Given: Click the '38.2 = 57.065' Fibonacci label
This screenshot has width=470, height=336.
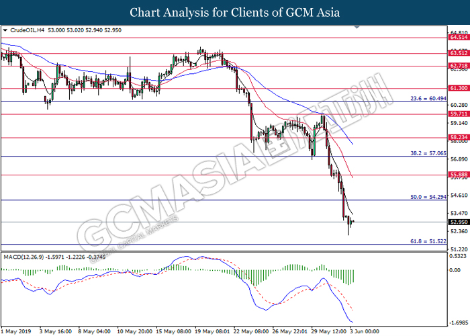Looking at the screenshot, I should 428,153.
